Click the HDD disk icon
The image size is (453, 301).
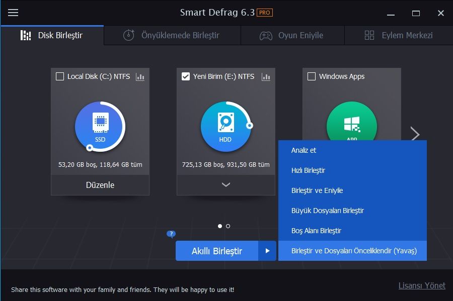point(226,127)
